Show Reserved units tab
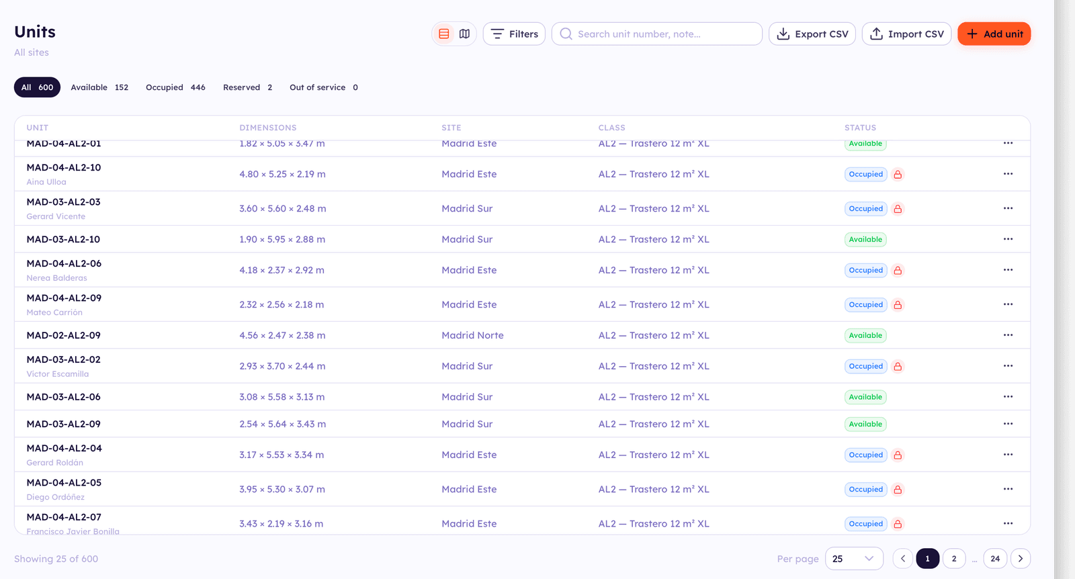This screenshot has width=1075, height=579. point(247,87)
